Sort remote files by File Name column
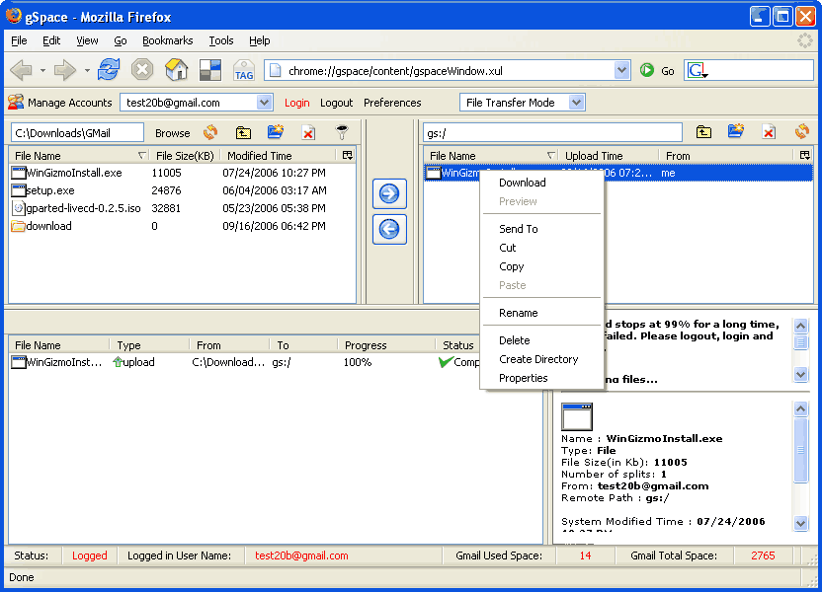Viewport: 822px width, 592px height. point(491,156)
